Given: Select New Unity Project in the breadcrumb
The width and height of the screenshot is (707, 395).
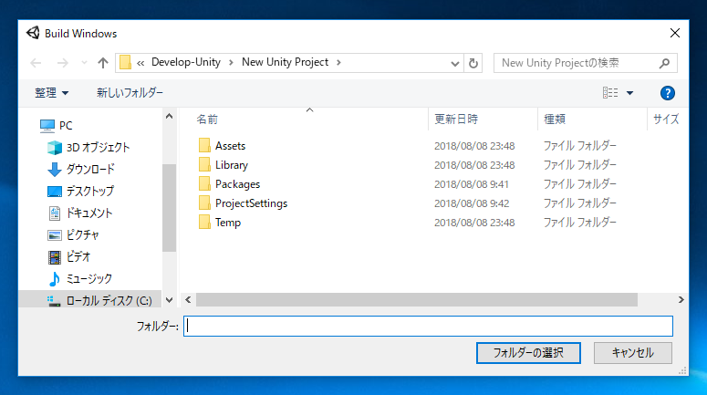Looking at the screenshot, I should coord(285,62).
